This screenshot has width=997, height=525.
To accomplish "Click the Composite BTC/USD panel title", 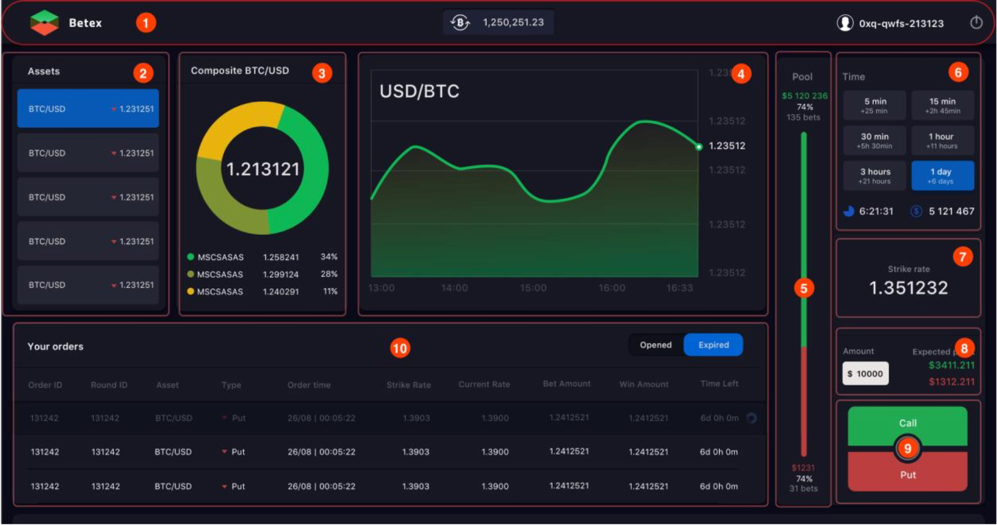I will tap(240, 70).
